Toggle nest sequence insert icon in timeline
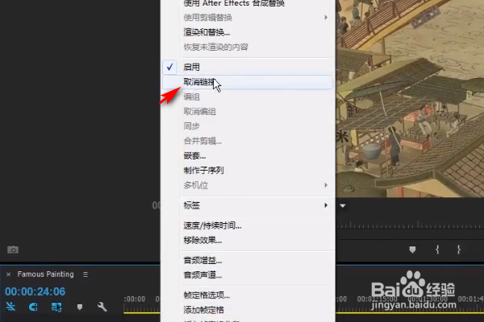 point(10,307)
